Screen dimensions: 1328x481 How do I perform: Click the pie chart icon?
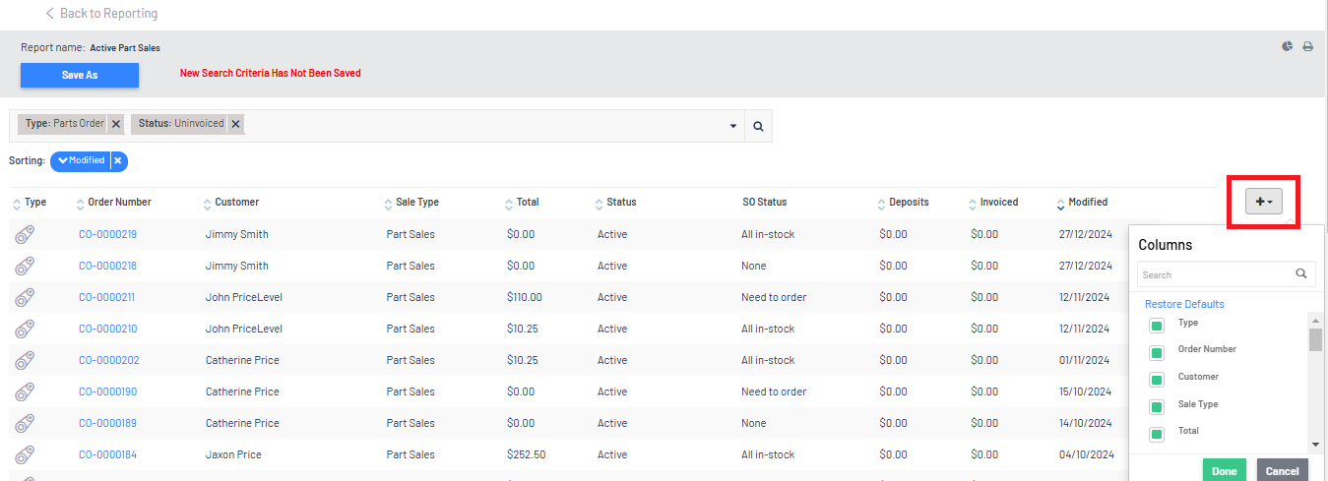tap(1288, 46)
